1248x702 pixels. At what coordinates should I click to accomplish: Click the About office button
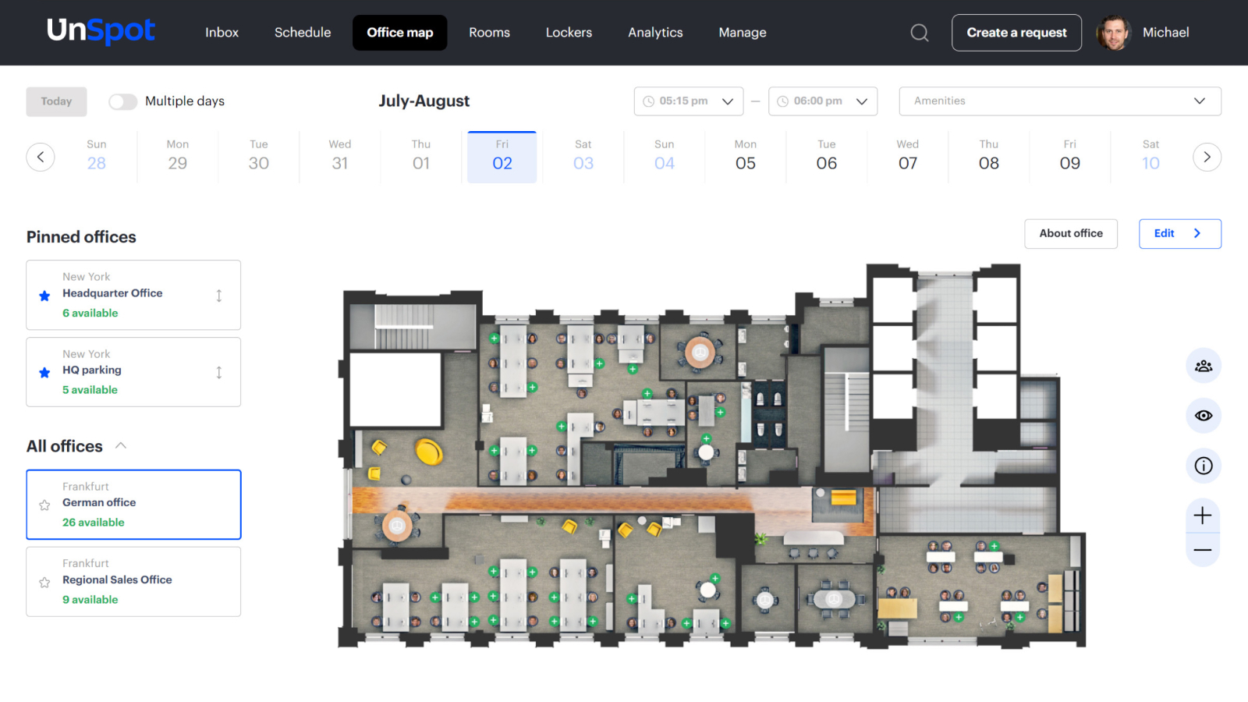(1070, 233)
